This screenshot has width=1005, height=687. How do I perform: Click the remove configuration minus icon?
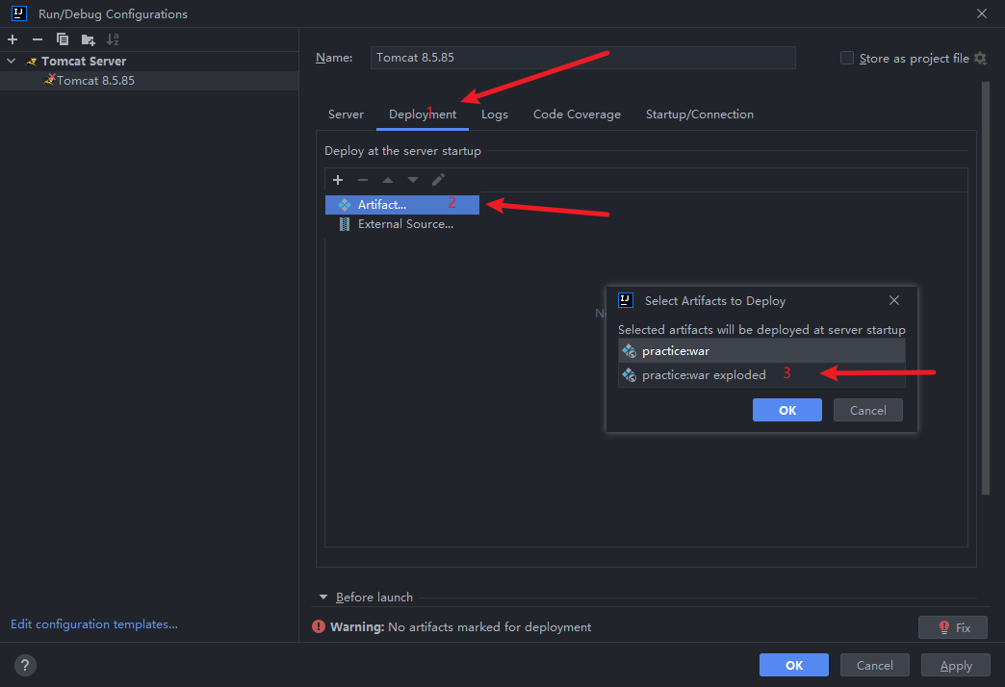[38, 39]
